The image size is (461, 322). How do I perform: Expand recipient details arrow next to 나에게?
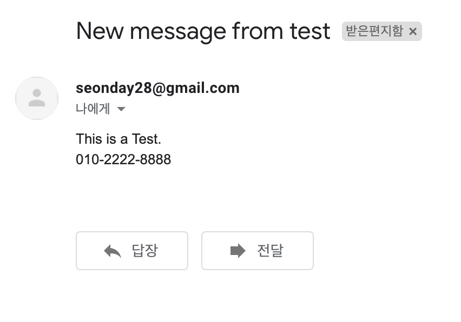[x=121, y=109]
